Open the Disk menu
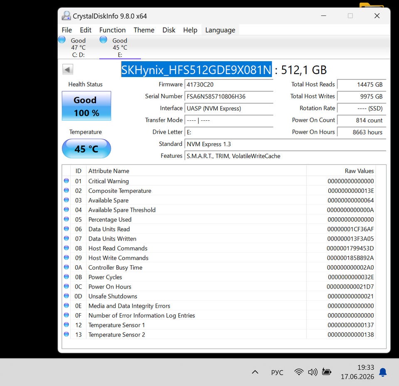 [169, 30]
